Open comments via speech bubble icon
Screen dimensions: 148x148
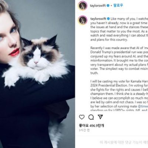coord(91,117)
